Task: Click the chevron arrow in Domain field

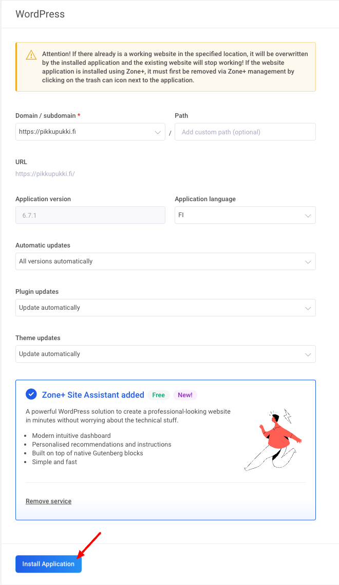Action: (x=158, y=132)
